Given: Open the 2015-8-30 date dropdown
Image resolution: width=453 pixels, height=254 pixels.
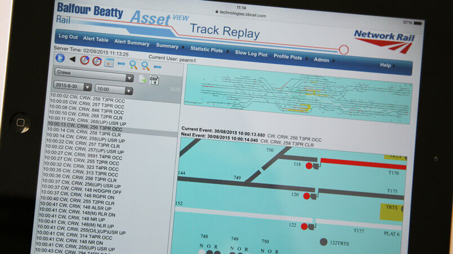Looking at the screenshot, I should [73, 86].
